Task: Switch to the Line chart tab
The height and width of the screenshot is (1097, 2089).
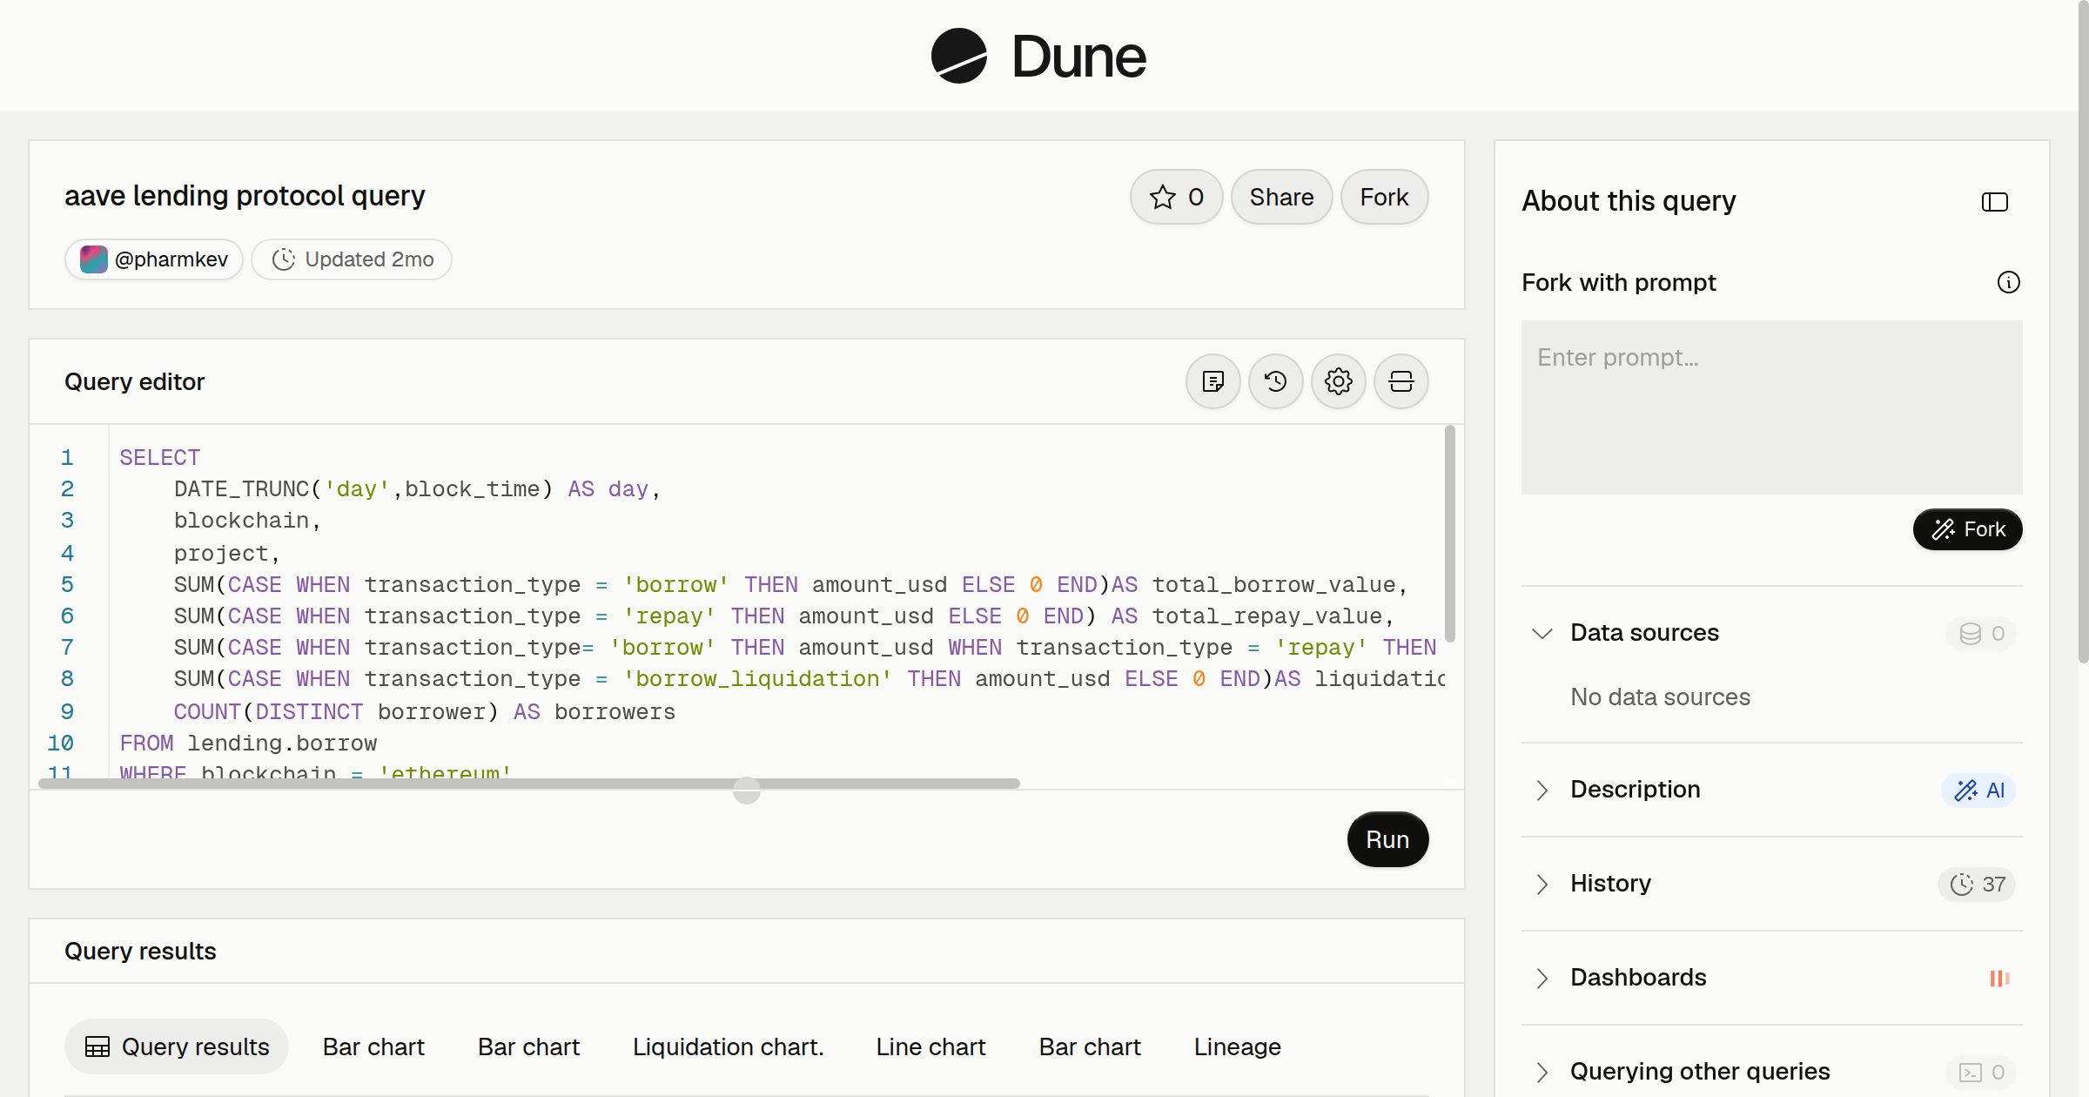Action: pos(930,1047)
